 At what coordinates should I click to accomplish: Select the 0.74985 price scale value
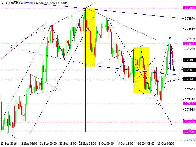coord(190,110)
